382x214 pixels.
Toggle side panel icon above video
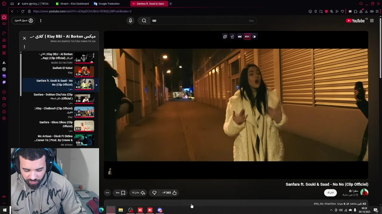coord(254,37)
